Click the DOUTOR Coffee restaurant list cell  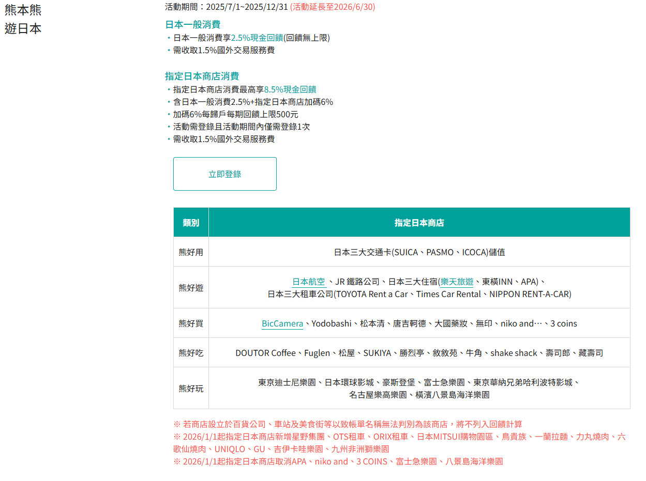coord(419,353)
